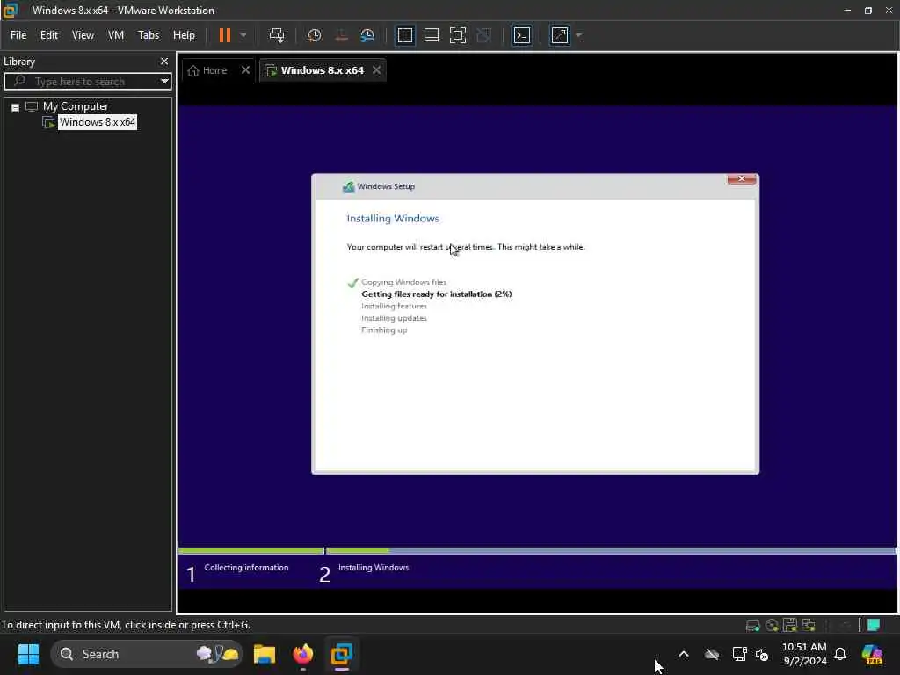Show hidden system tray icons chevron

tap(684, 654)
